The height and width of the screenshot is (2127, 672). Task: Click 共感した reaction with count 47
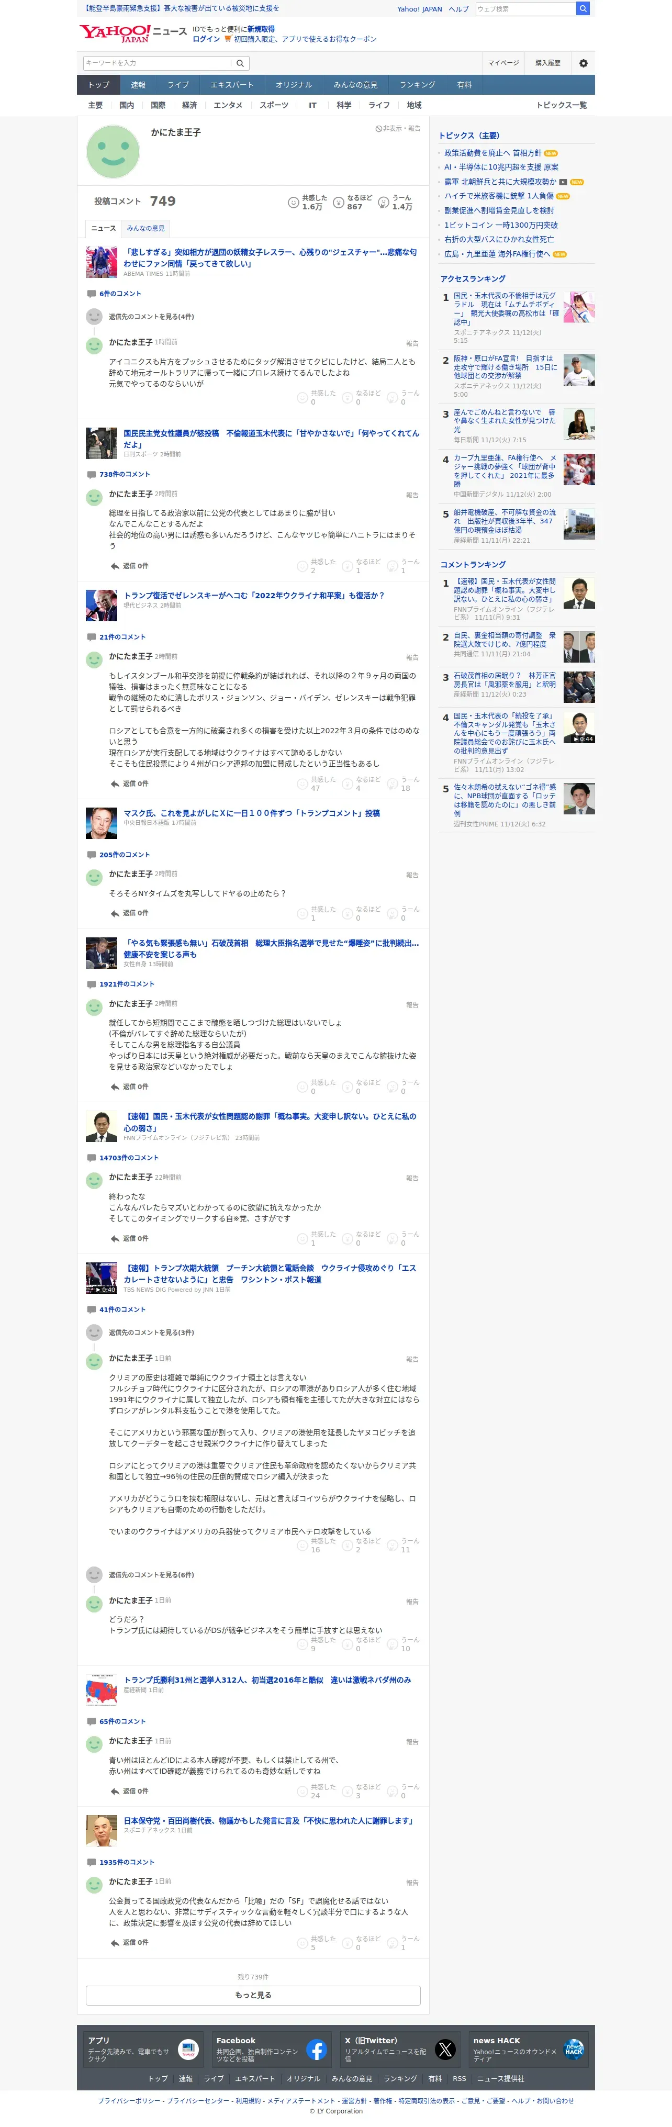317,783
